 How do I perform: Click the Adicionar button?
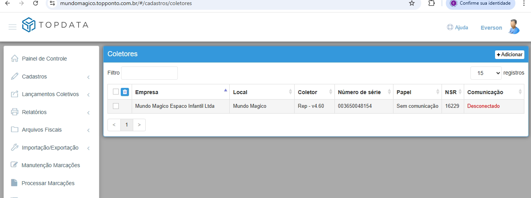[510, 55]
